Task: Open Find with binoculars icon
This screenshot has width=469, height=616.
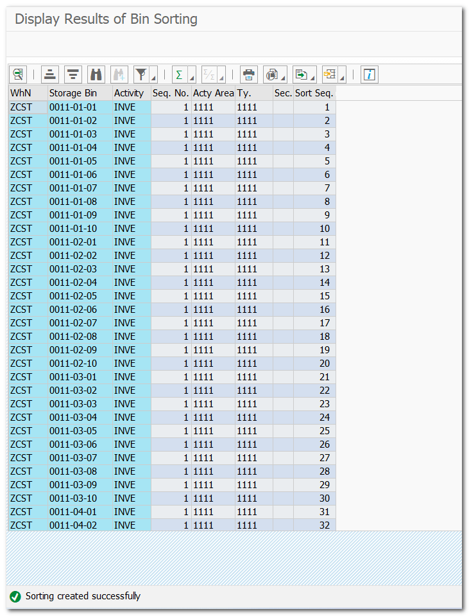Action: pyautogui.click(x=96, y=75)
